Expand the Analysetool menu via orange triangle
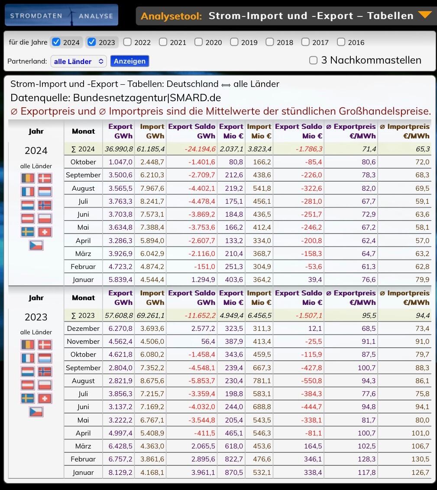Image resolution: width=437 pixels, height=490 pixels. tap(425, 14)
